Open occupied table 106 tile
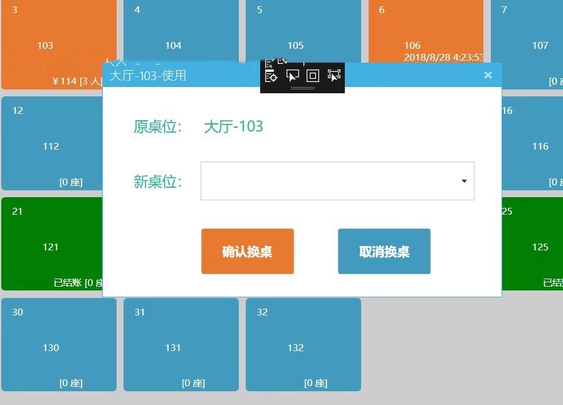 click(x=426, y=31)
